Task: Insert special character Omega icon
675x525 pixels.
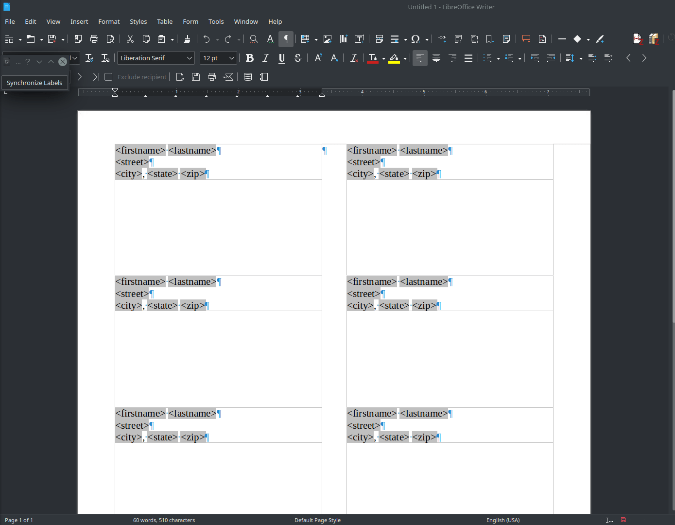Action: pos(415,39)
